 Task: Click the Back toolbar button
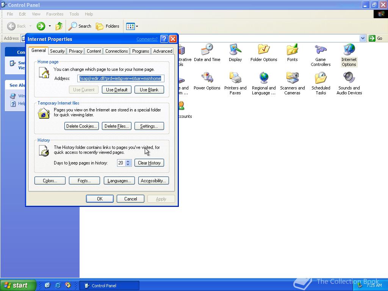[x=17, y=26]
